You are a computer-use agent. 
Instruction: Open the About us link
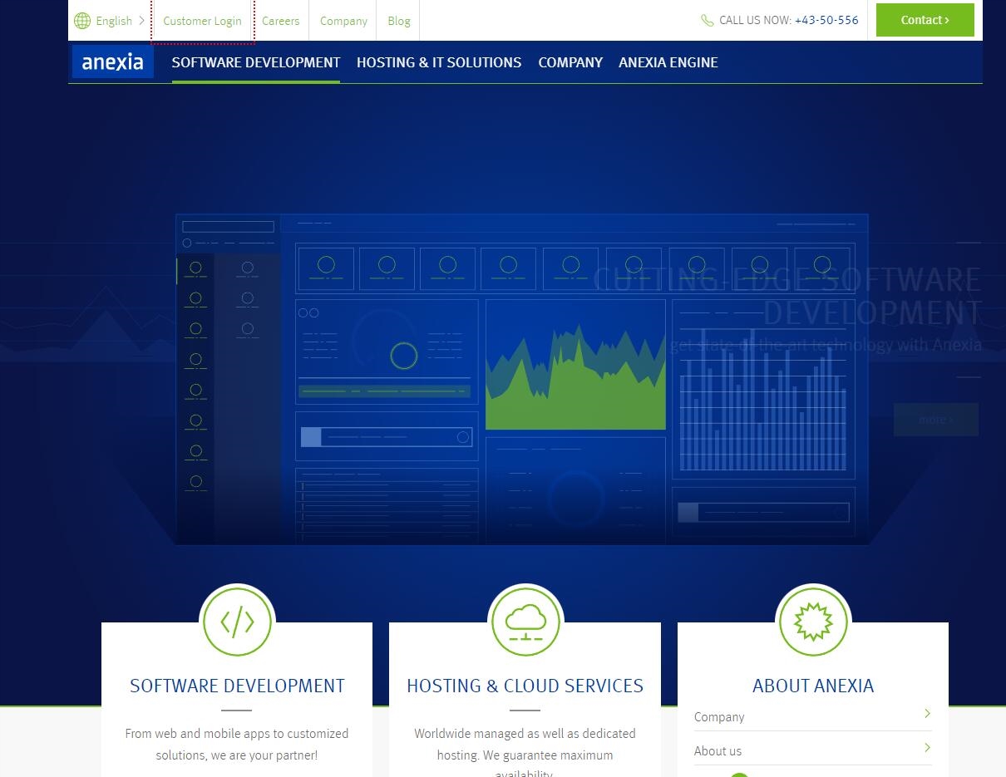[718, 751]
